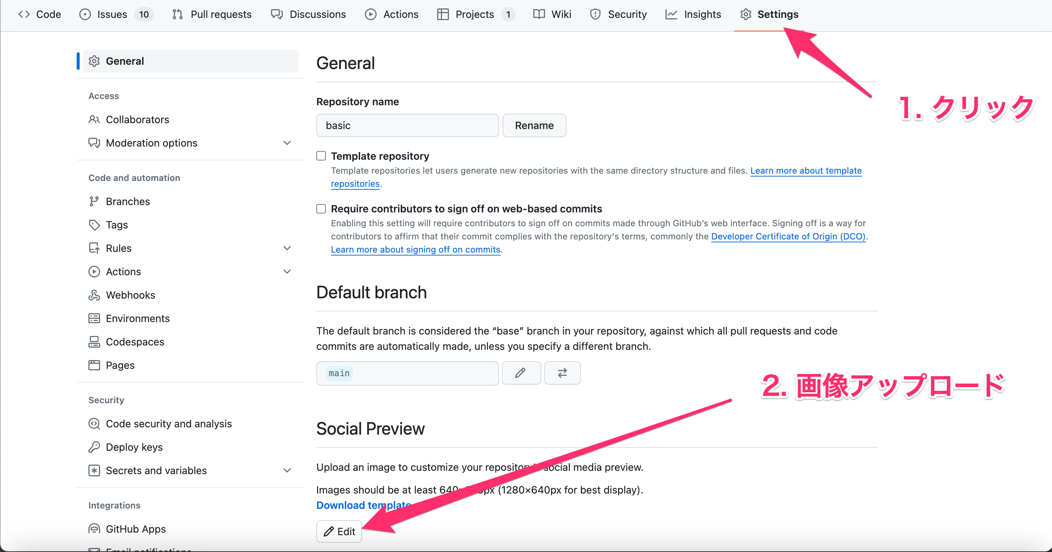Open the Pull requests icon tab
This screenshot has width=1052, height=552.
[177, 14]
